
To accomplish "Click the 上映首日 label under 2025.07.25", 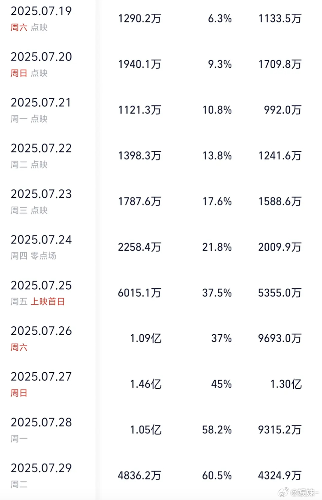I will (48, 301).
